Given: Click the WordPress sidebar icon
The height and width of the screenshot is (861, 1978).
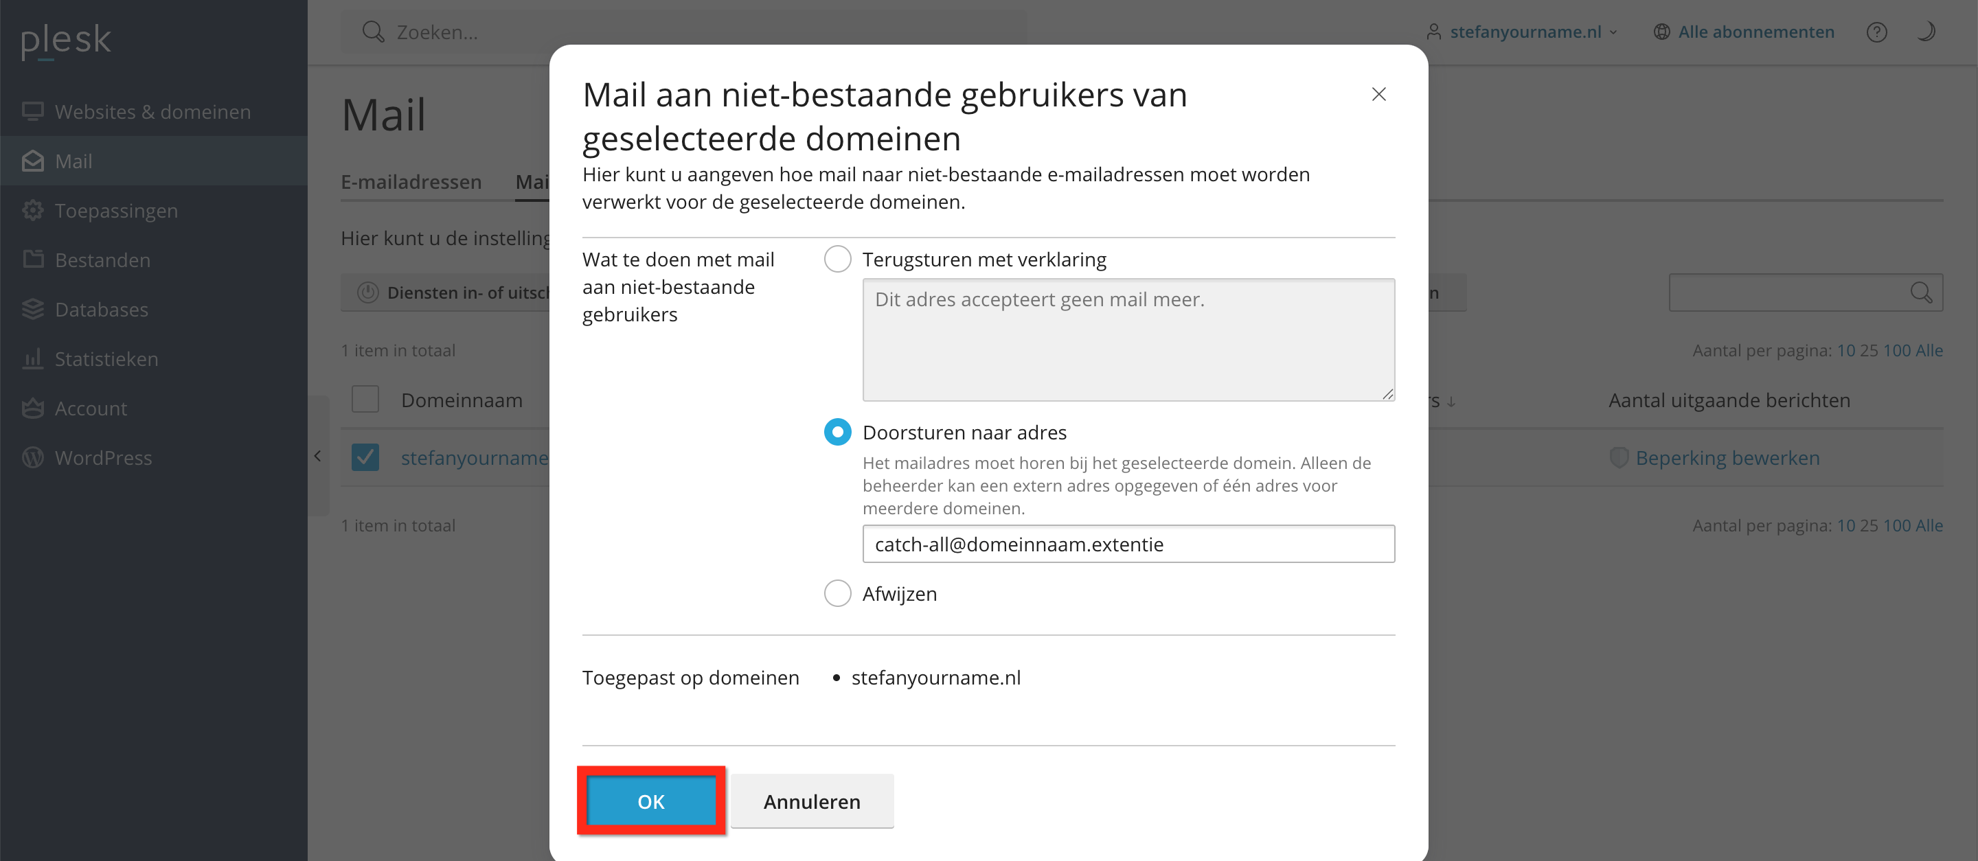Looking at the screenshot, I should tap(32, 458).
